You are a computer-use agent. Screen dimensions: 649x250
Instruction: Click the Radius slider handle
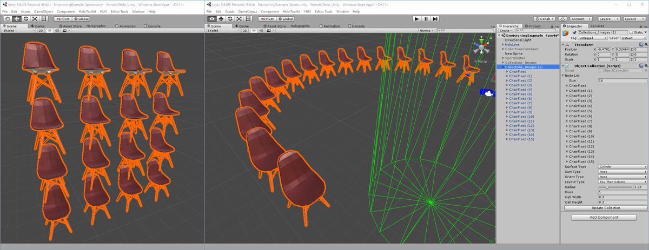pos(607,187)
